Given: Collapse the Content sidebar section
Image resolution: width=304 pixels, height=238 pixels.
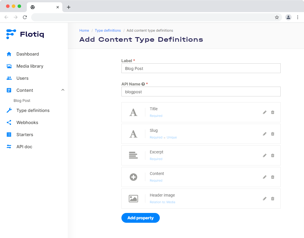Looking at the screenshot, I should pyautogui.click(x=63, y=90).
